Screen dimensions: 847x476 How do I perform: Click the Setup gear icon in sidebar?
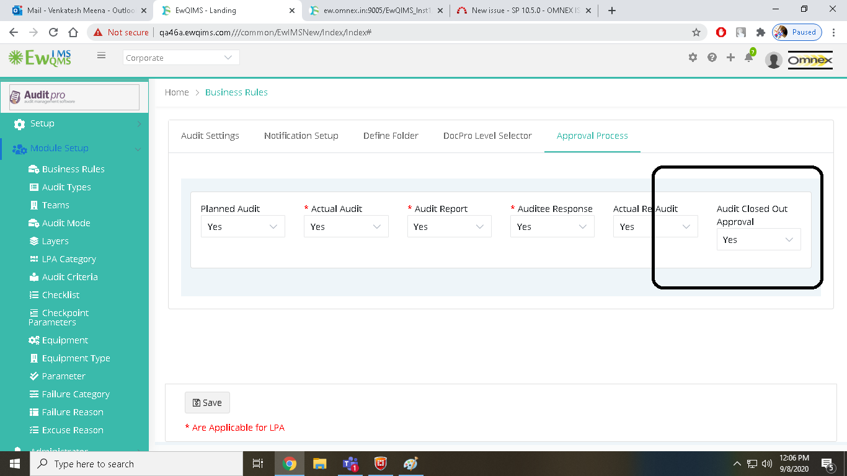click(x=19, y=123)
